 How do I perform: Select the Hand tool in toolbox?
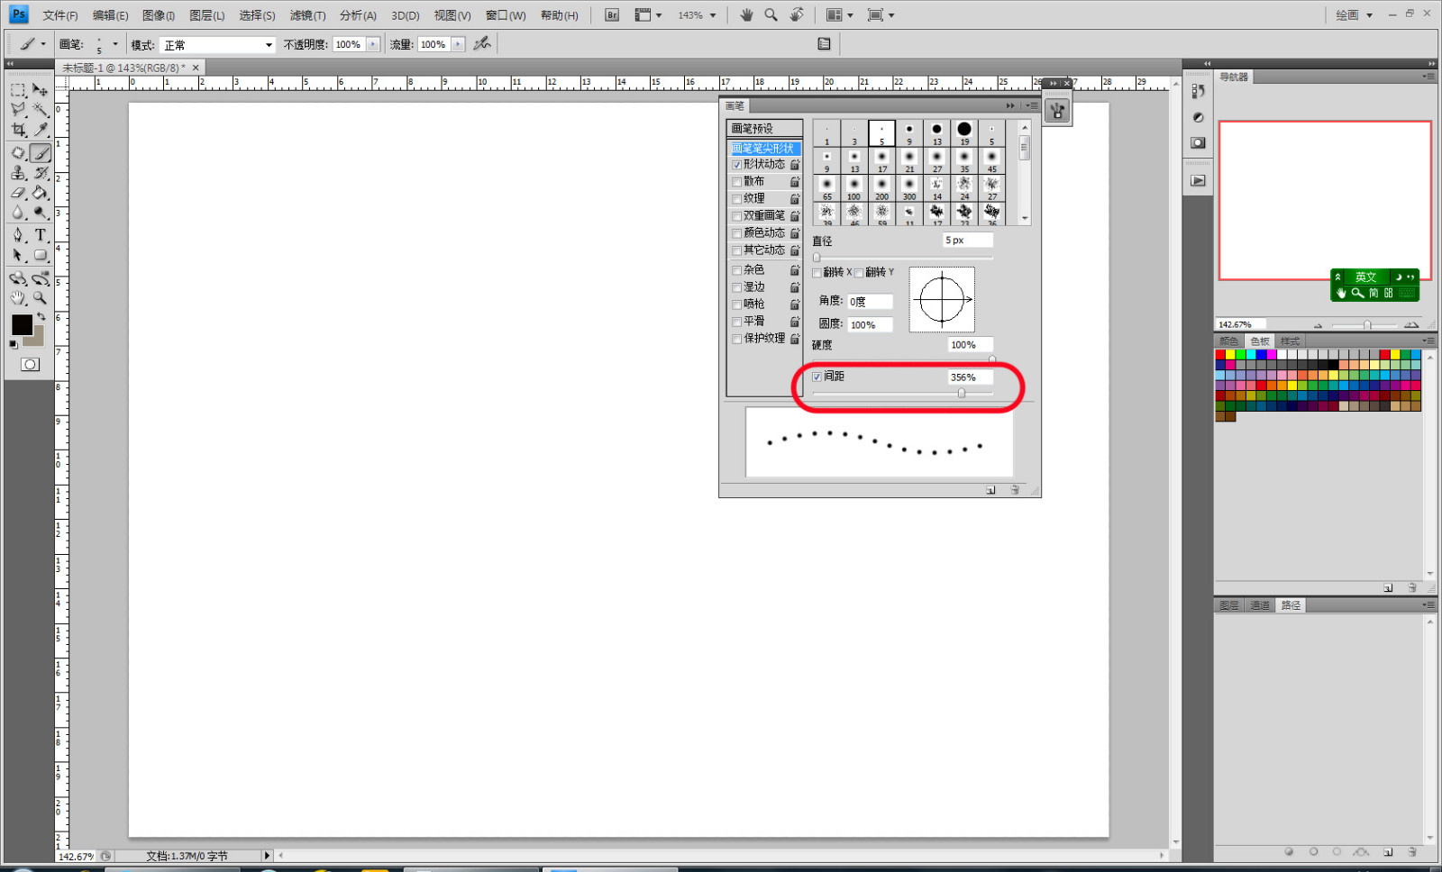pos(18,298)
